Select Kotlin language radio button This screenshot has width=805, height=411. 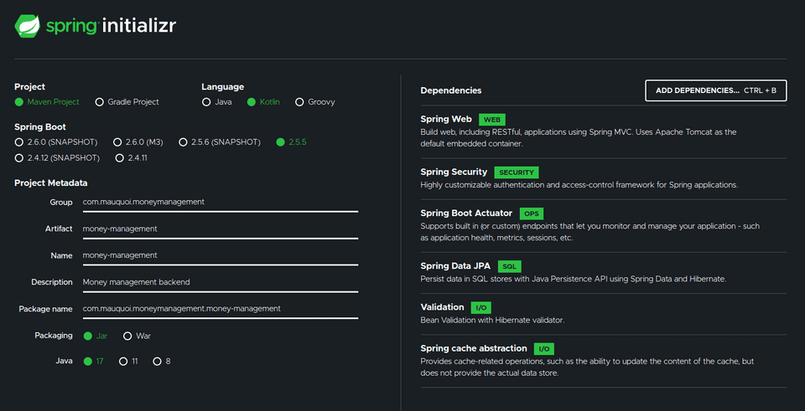point(251,102)
